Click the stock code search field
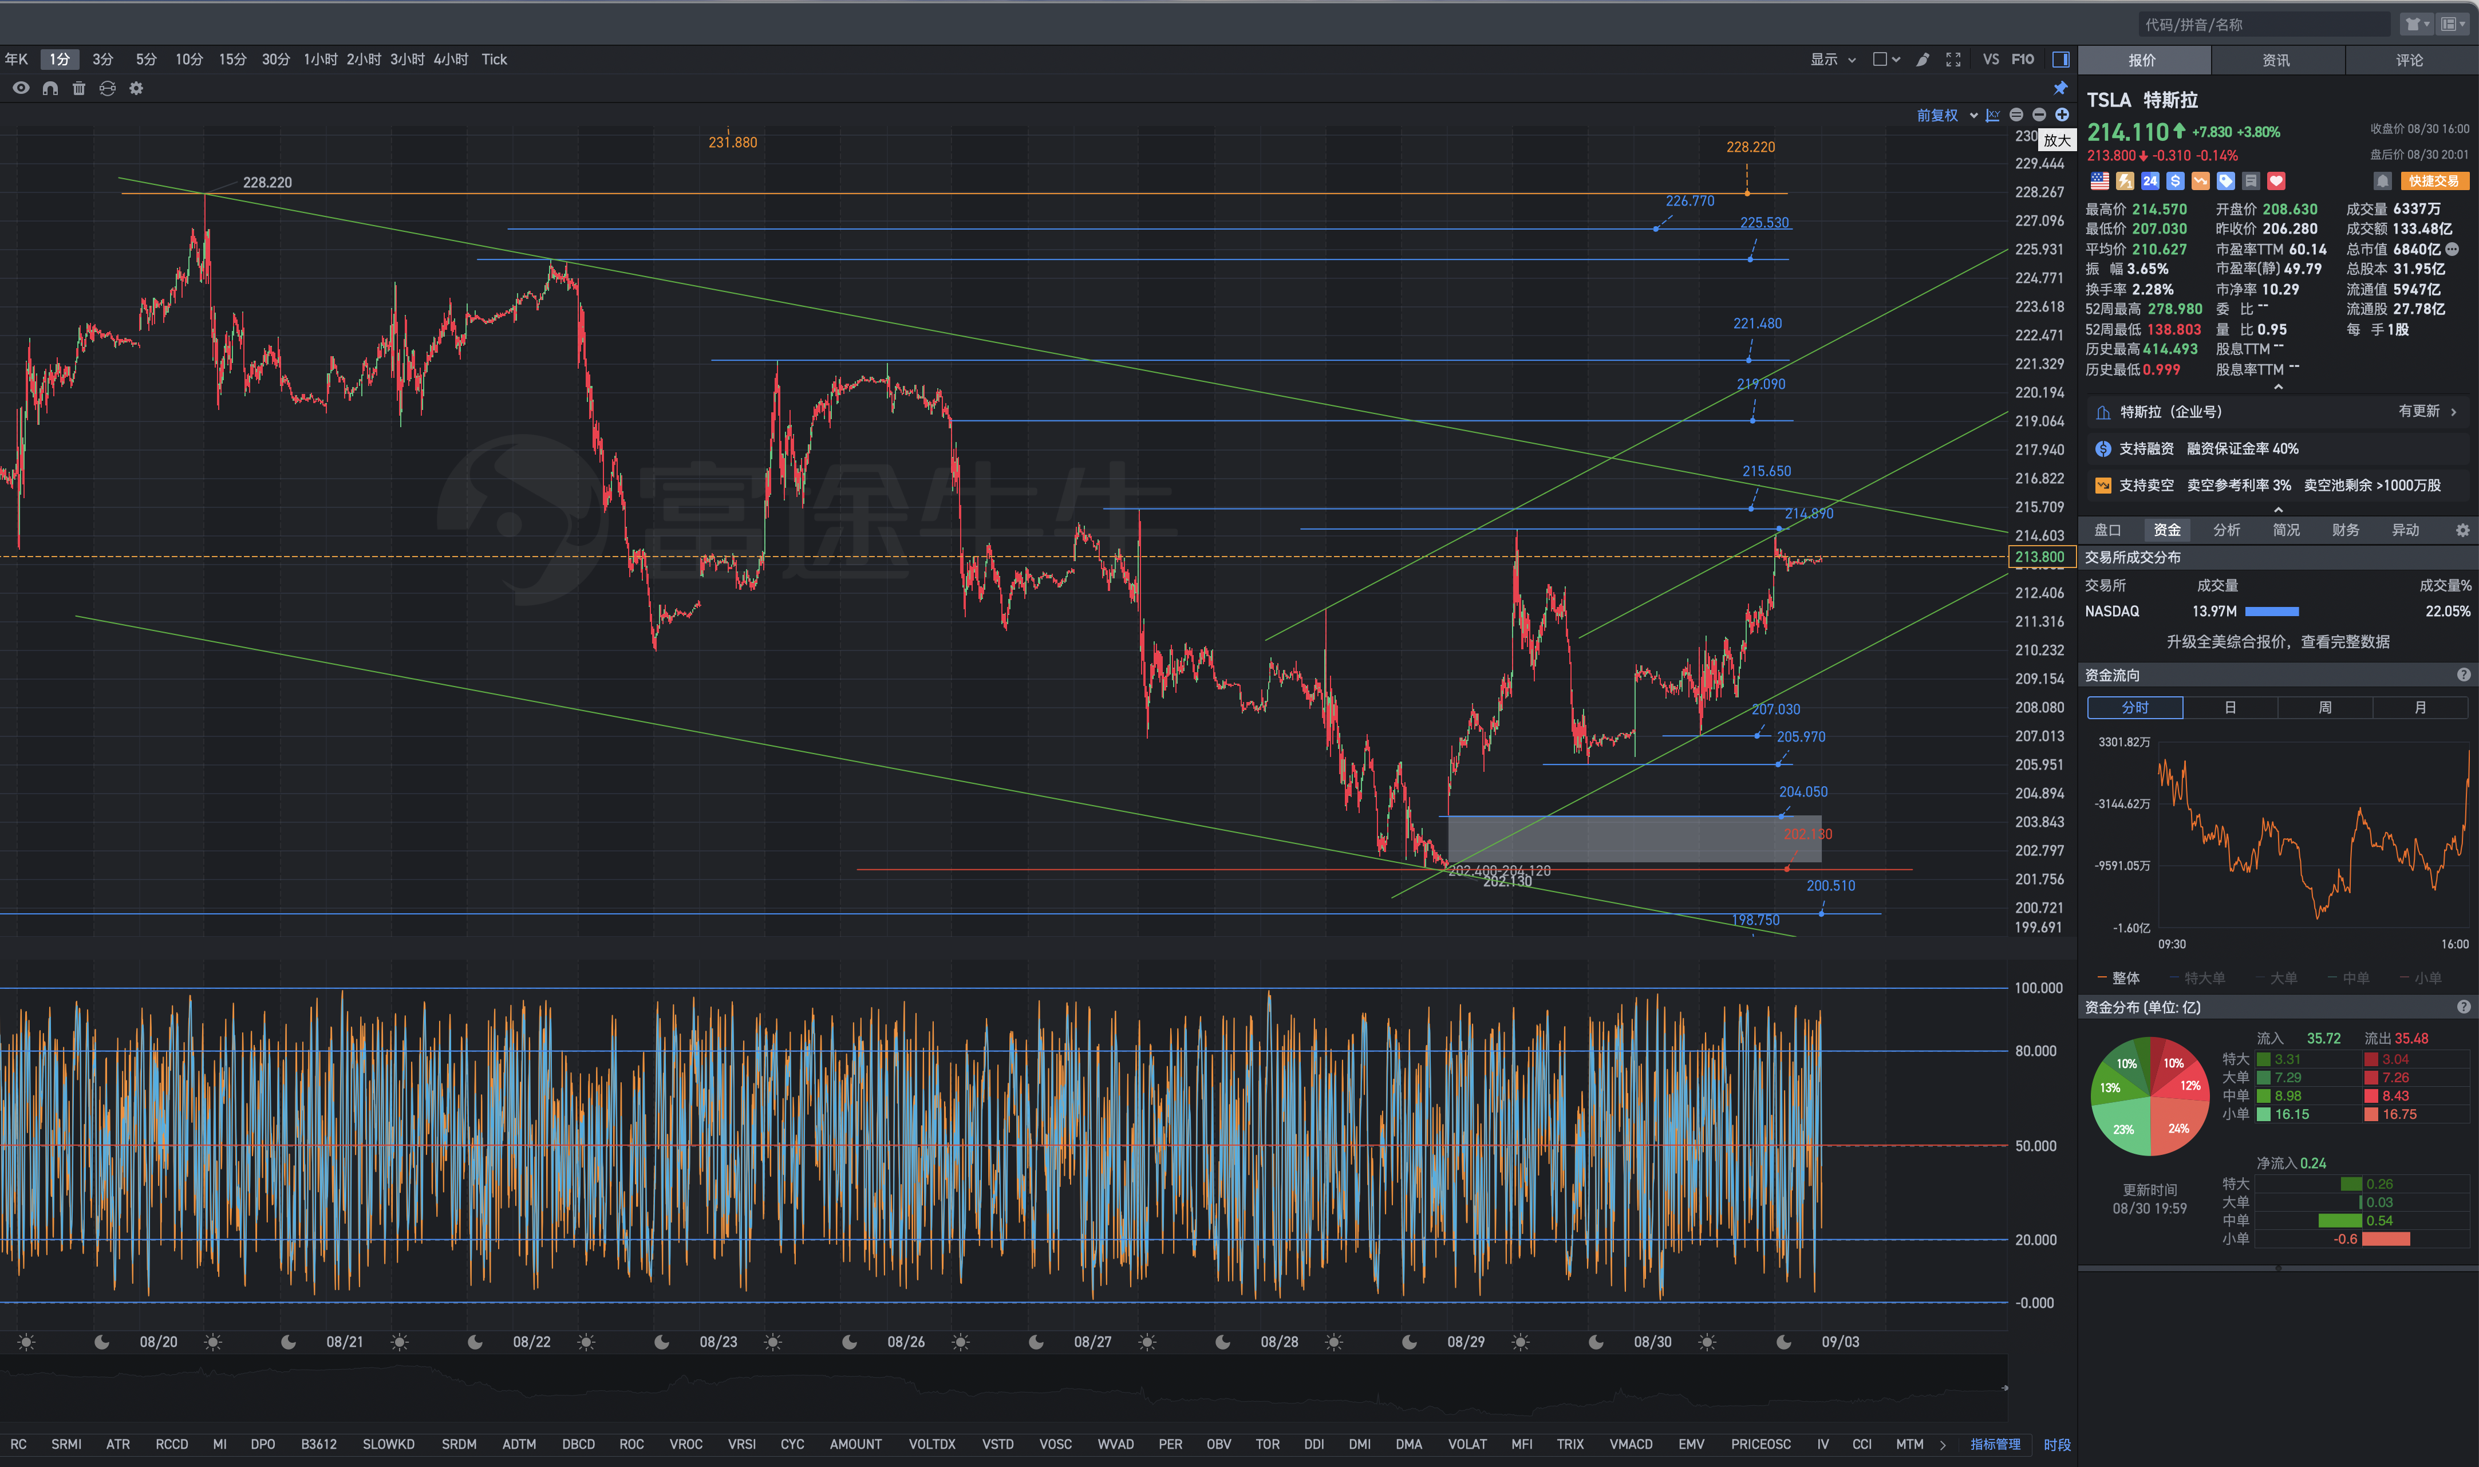Screen dimensions: 2479x1467 point(2264,23)
